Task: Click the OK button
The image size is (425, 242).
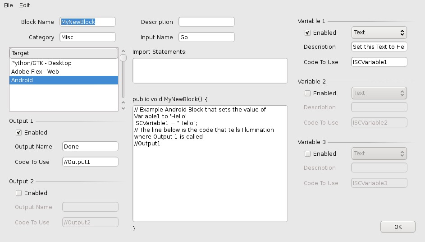Action: tap(398, 227)
